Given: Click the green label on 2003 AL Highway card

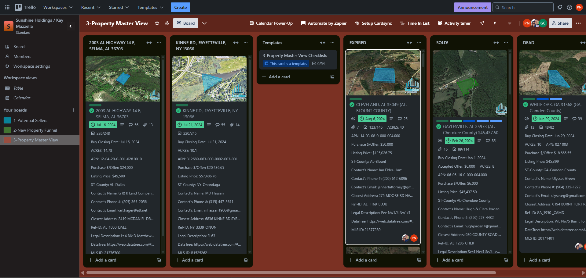Looking at the screenshot, I should click(95, 105).
